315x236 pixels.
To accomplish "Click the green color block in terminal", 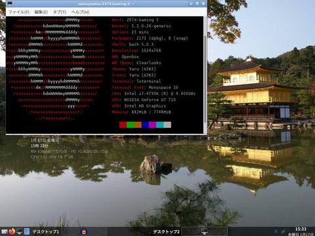I will click(131, 125).
